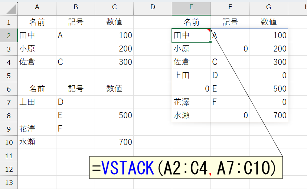Click cell C8 containing 500

pyautogui.click(x=114, y=116)
